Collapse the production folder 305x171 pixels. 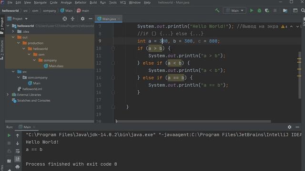(19, 43)
